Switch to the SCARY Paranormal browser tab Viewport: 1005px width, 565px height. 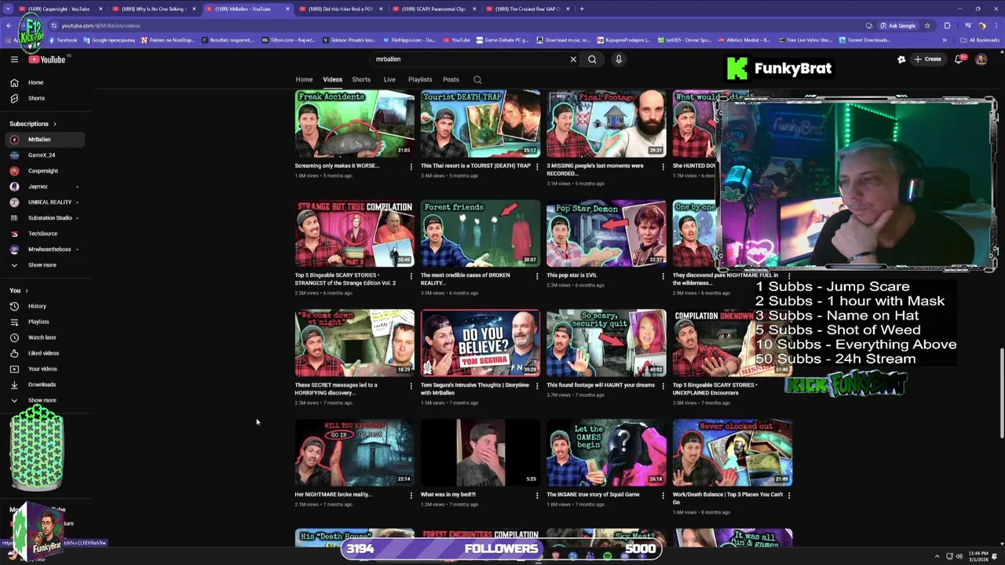click(434, 9)
